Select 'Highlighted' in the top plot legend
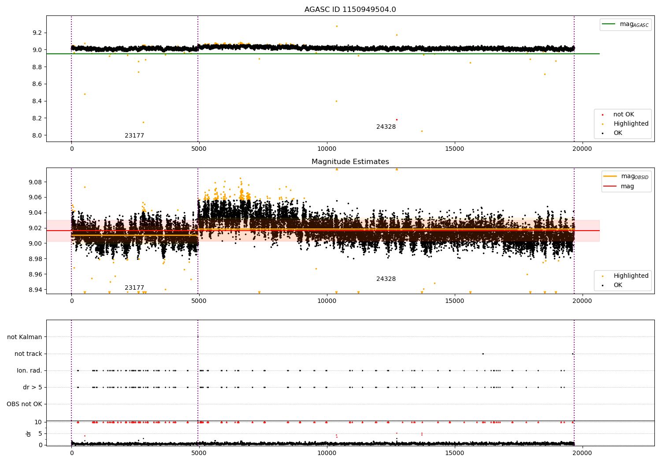 point(631,124)
